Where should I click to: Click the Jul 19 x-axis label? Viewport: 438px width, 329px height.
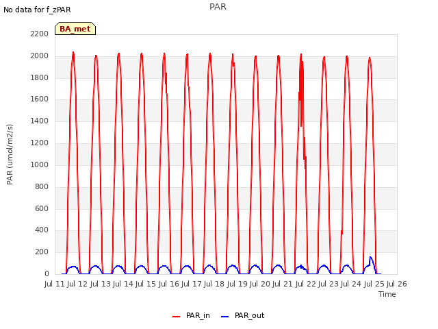point(237,284)
